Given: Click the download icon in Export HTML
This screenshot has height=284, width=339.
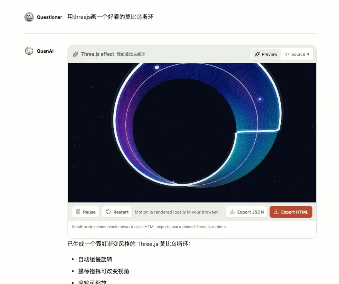Looking at the screenshot, I should (276, 212).
